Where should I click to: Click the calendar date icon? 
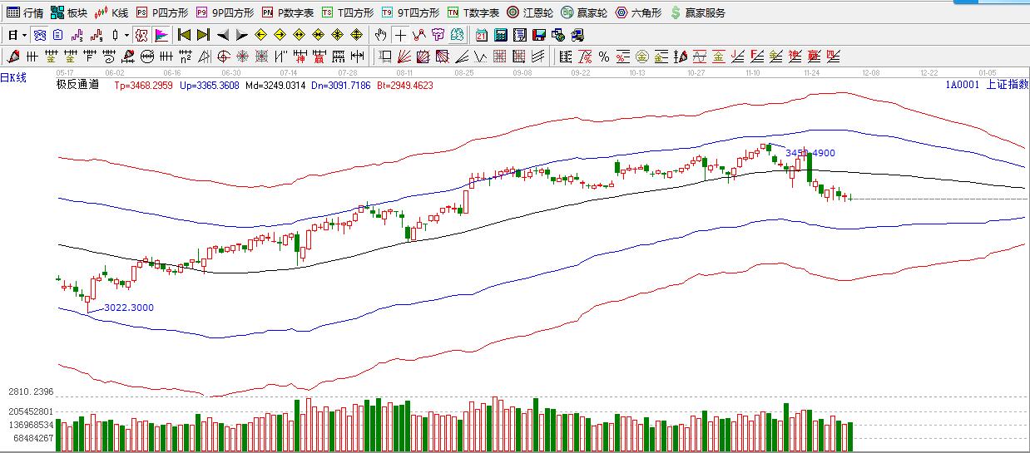482,35
